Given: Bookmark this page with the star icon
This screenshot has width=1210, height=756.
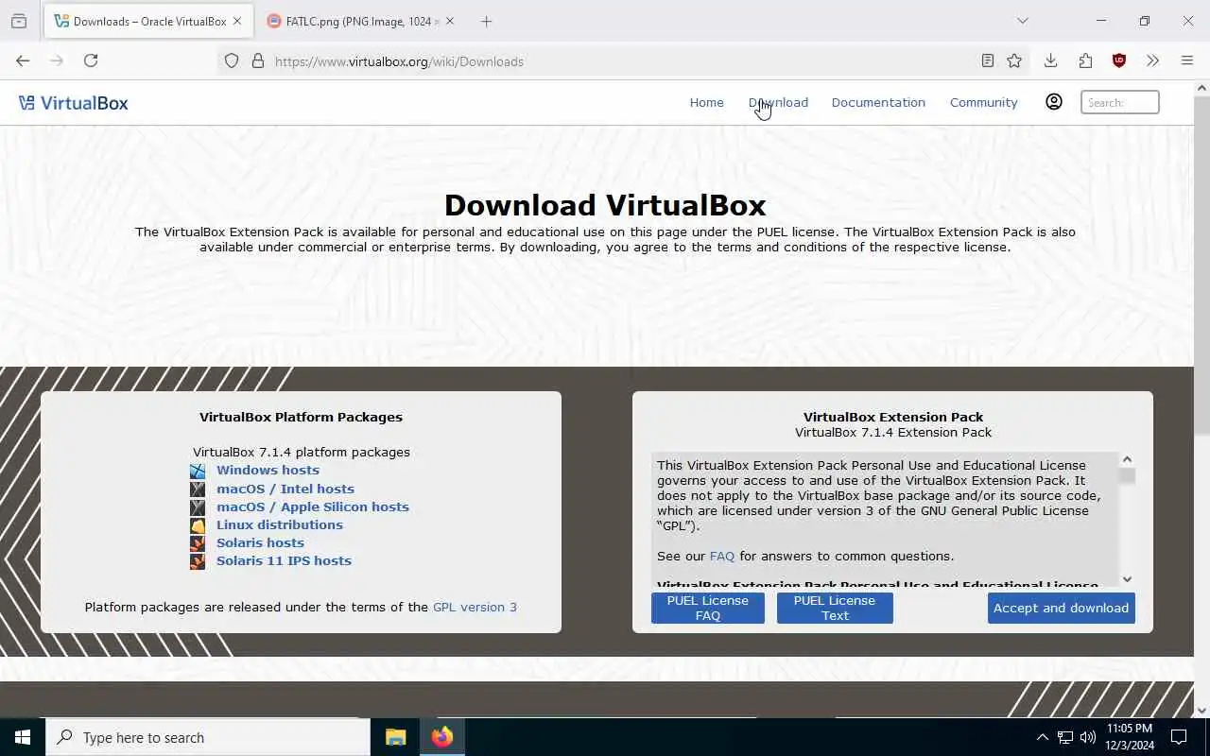Looking at the screenshot, I should 1014,61.
